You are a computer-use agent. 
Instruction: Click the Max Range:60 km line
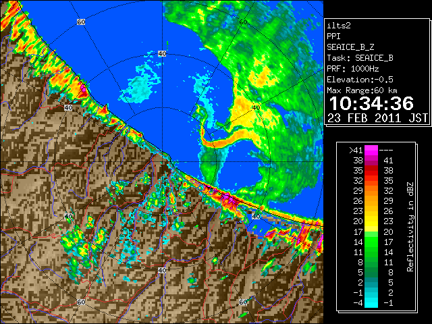point(362,90)
